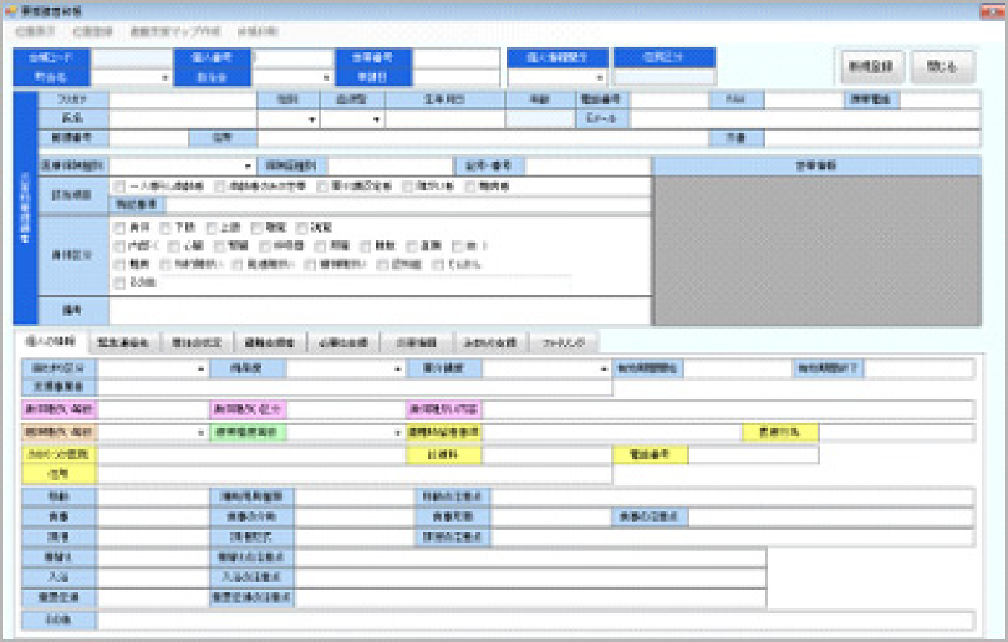The width and height of the screenshot is (1008, 642).
Task: Click the 携帯電話 input field
Action: tap(940, 100)
